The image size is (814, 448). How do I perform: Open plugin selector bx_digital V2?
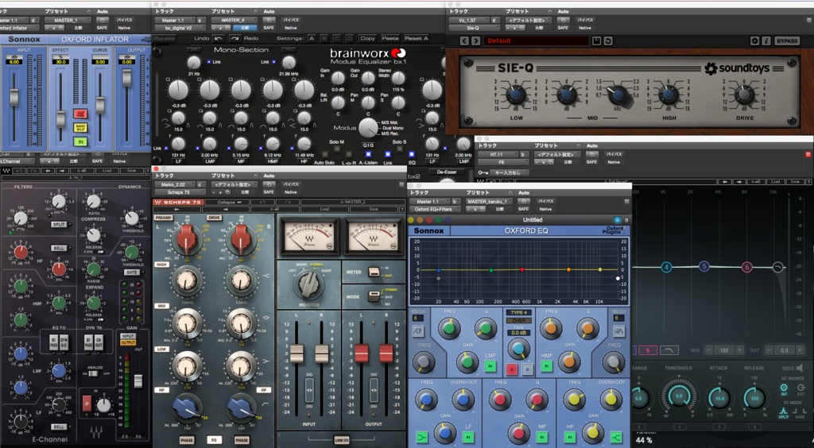[180, 28]
